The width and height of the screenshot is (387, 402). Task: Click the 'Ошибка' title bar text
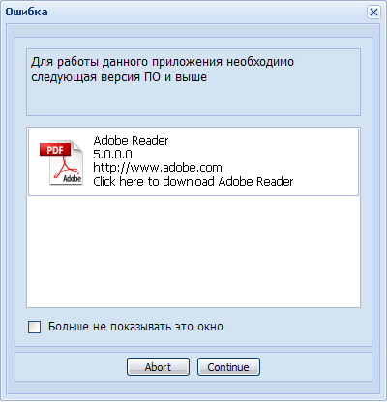(26, 12)
